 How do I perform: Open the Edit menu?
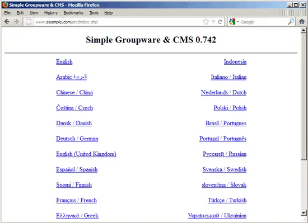point(20,13)
